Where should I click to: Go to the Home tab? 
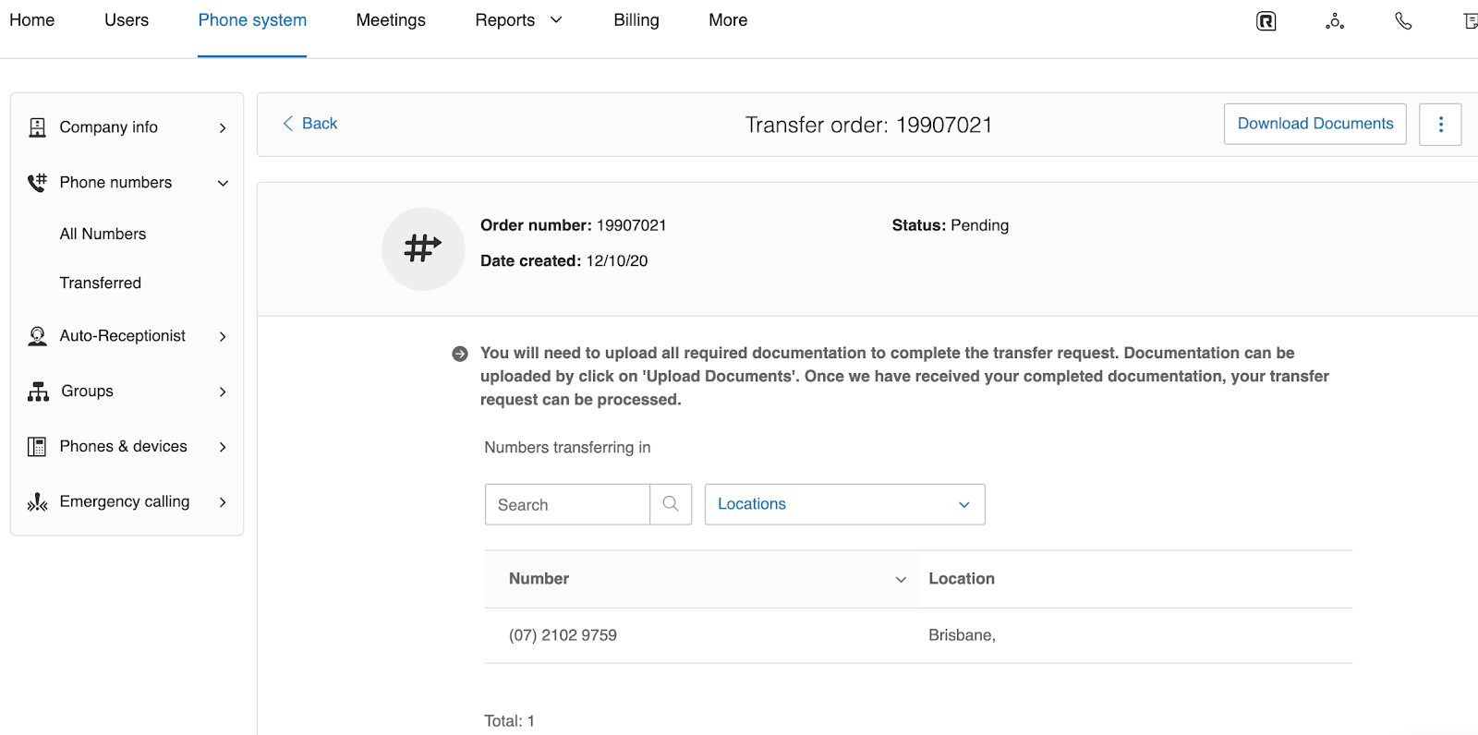pos(32,20)
